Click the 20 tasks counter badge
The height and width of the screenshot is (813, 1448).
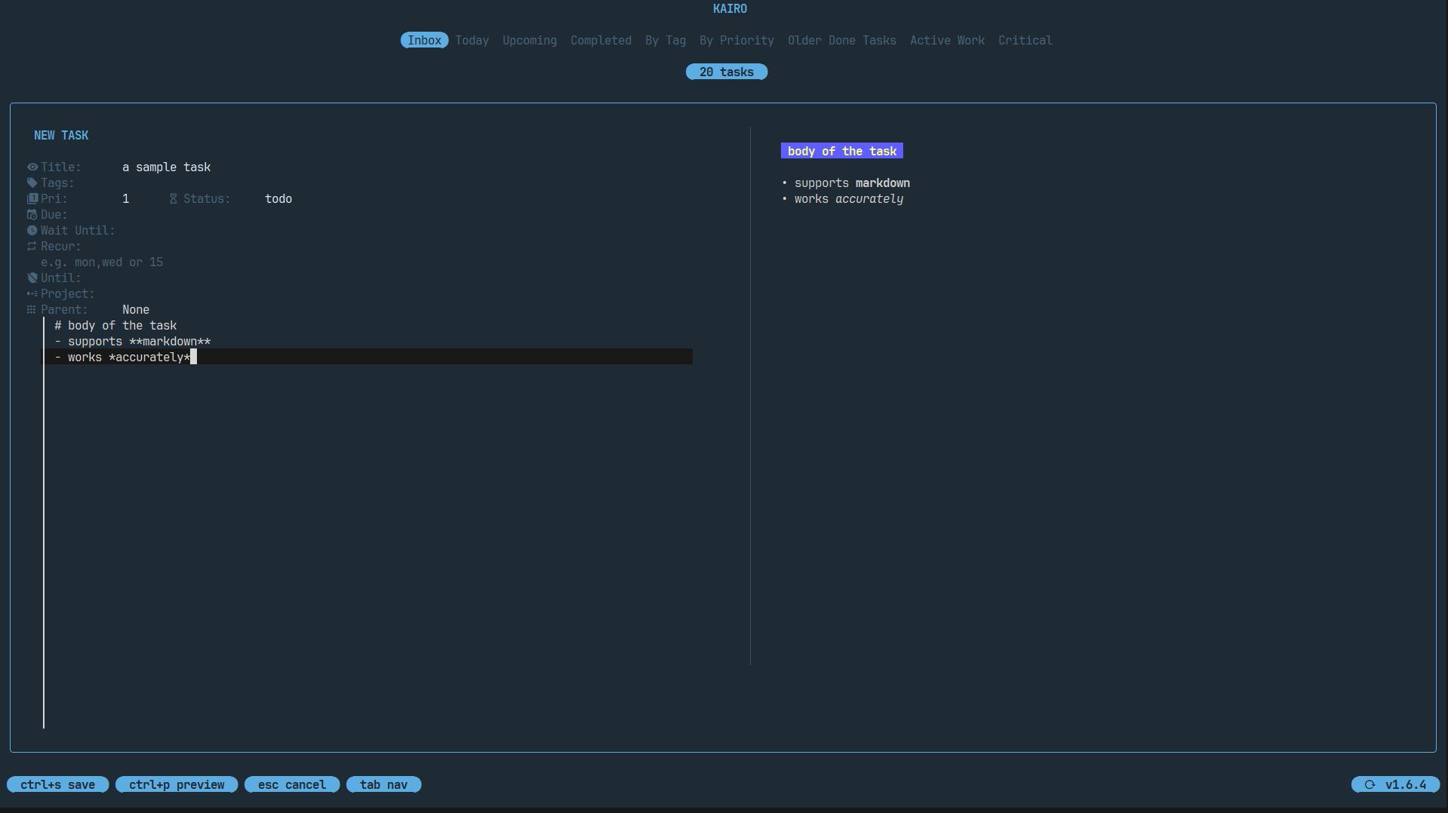pyautogui.click(x=727, y=72)
